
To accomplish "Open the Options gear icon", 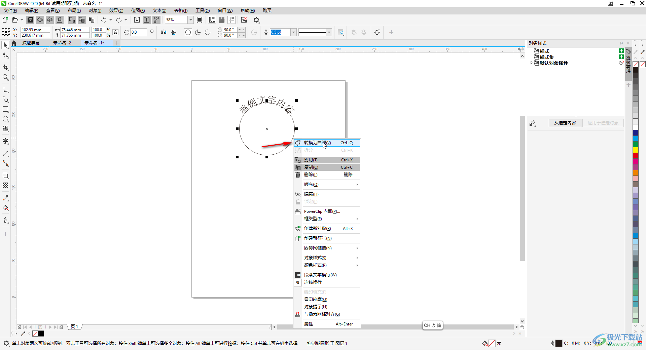I will pos(256,20).
